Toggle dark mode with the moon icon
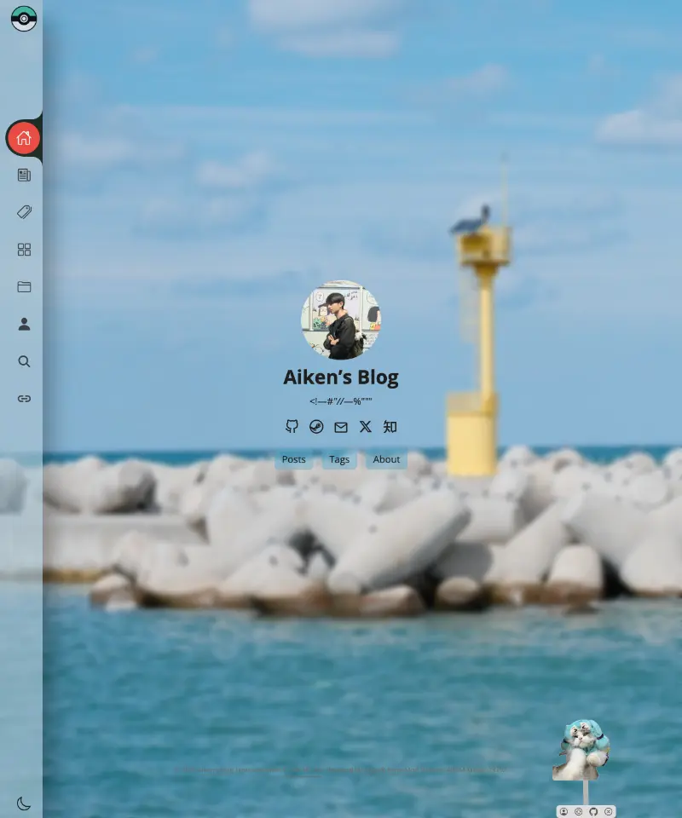 pos(24,804)
